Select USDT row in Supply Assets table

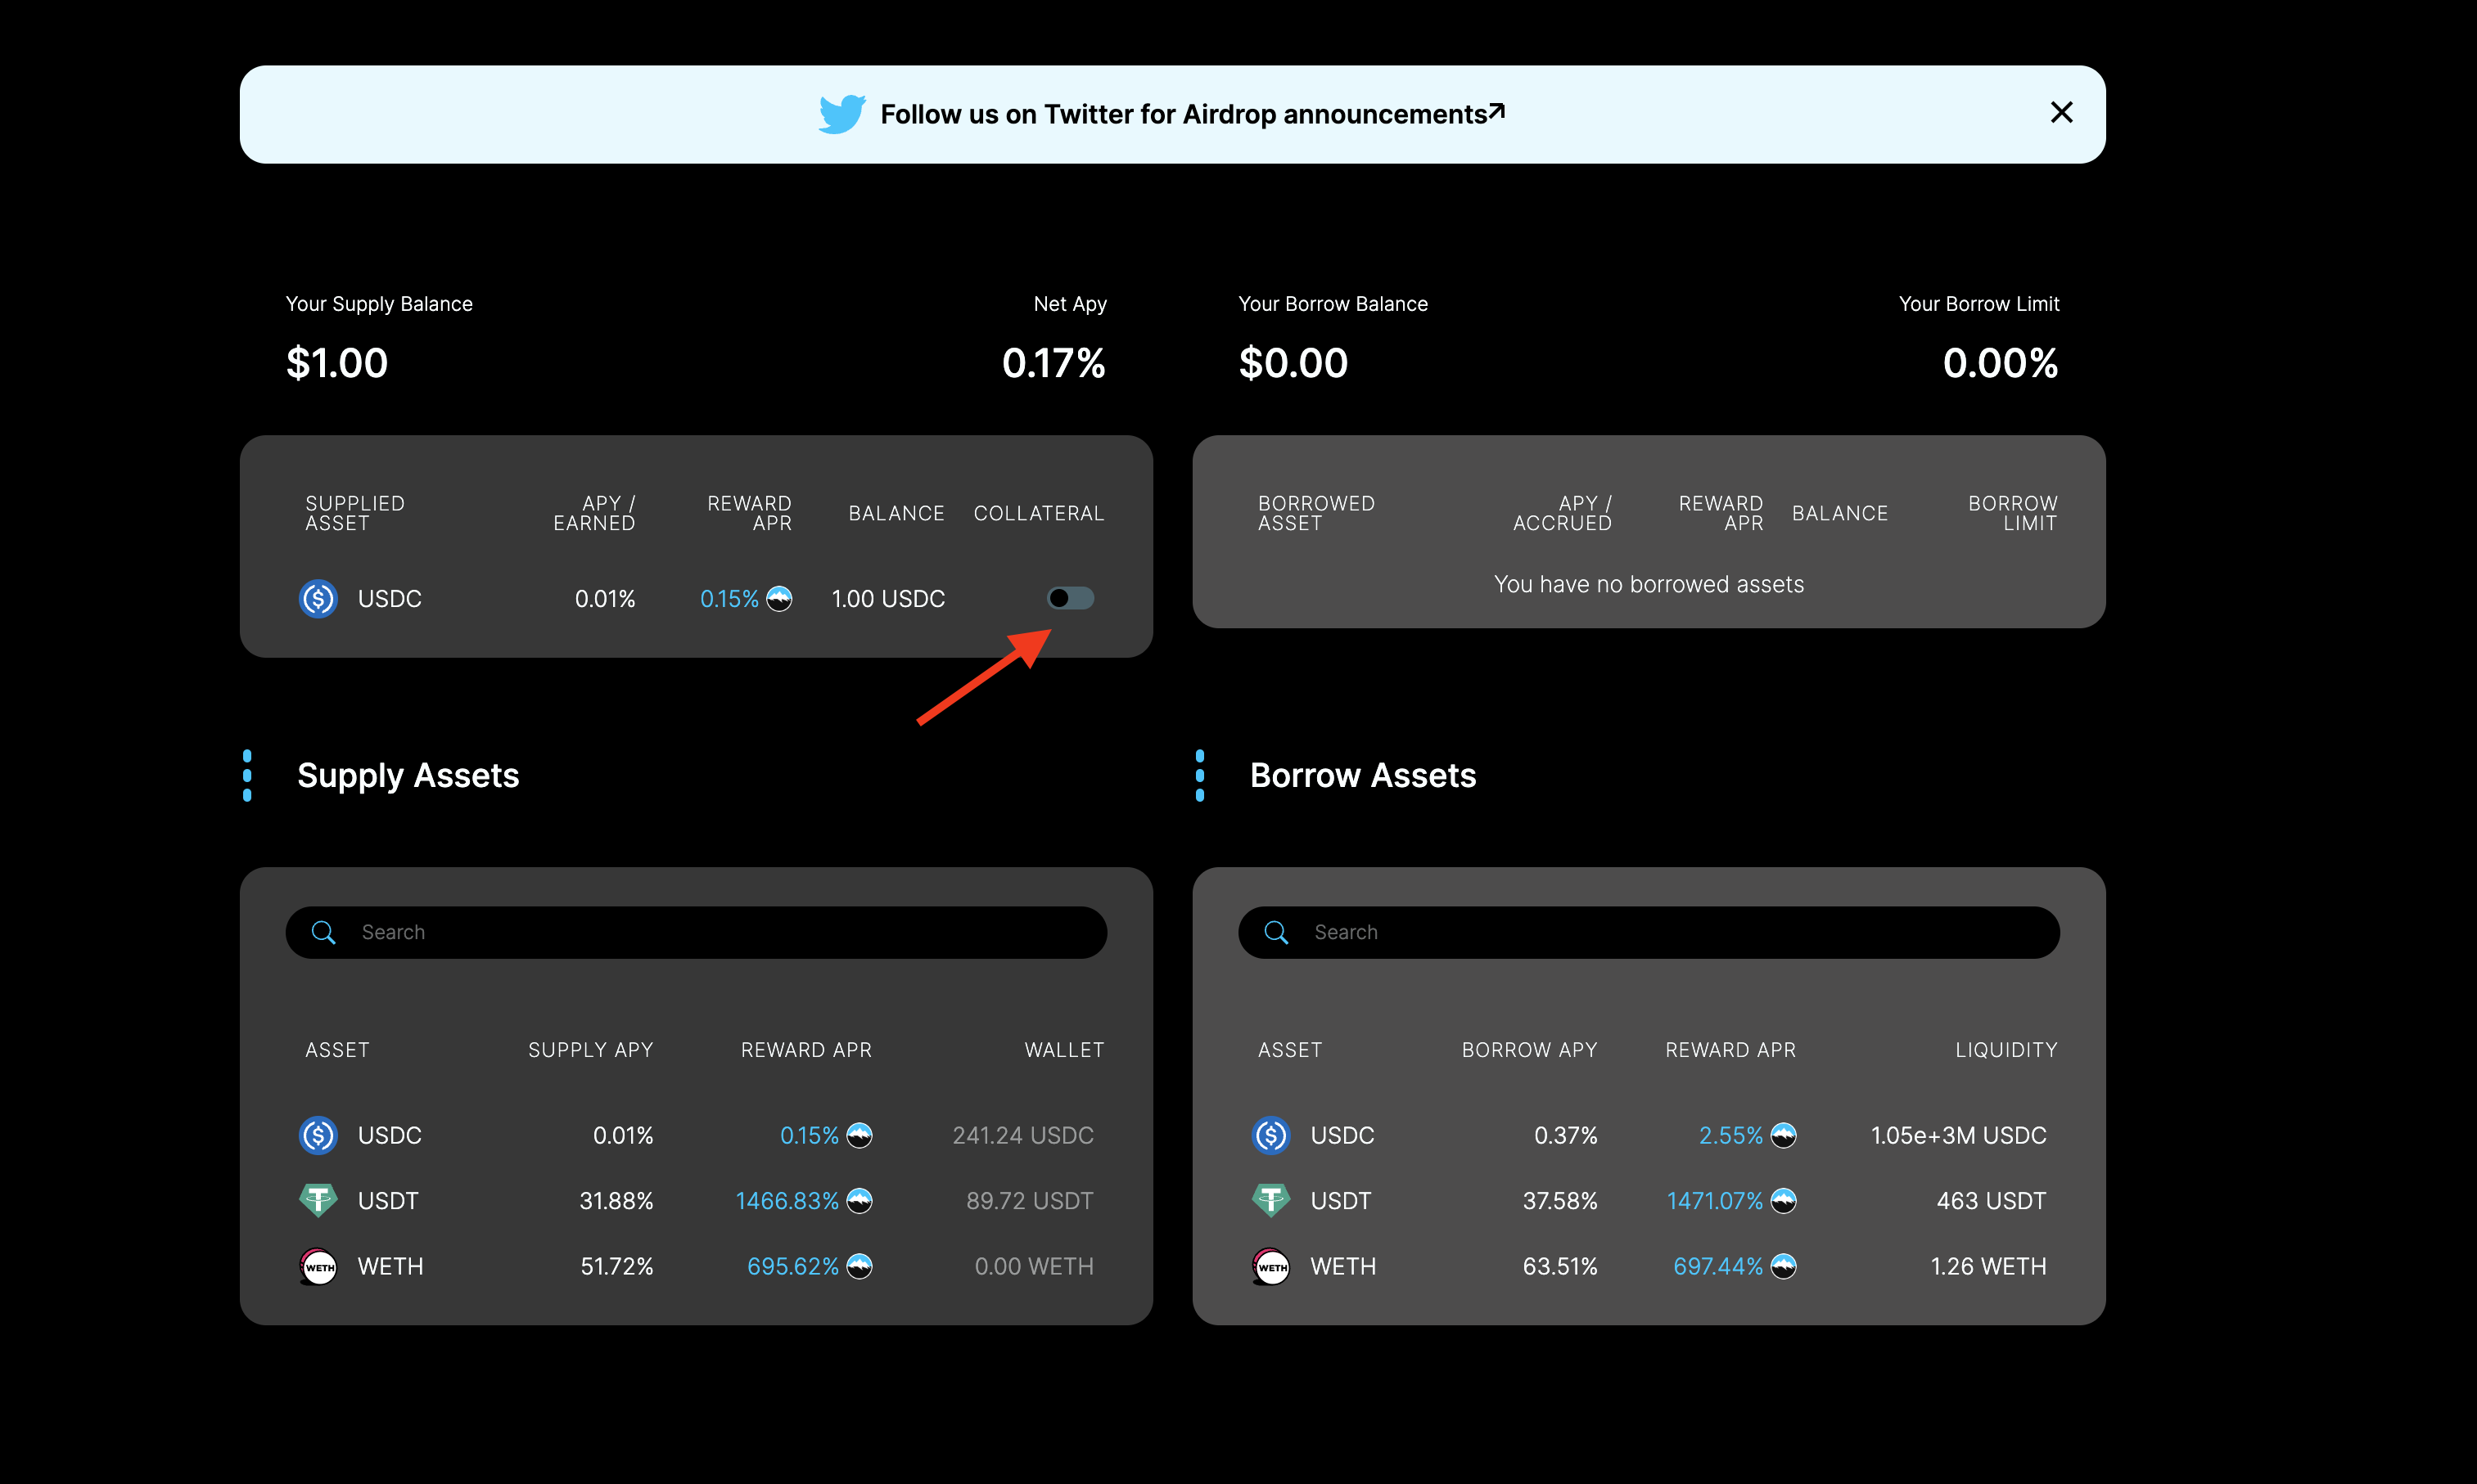(x=695, y=1200)
